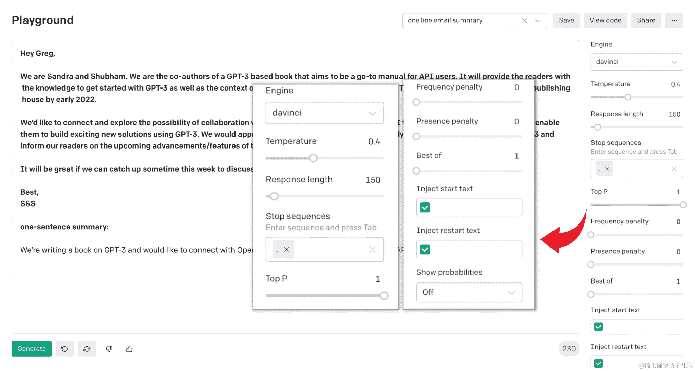Screen dimensions: 695x371
Task: Click the 'S&S' signature line
Action: pos(28,203)
